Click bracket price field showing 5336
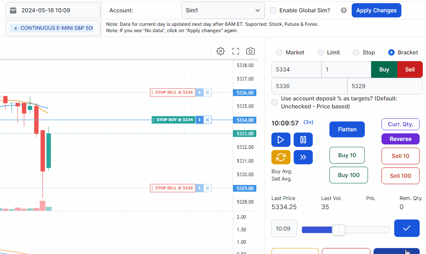 tap(309, 86)
